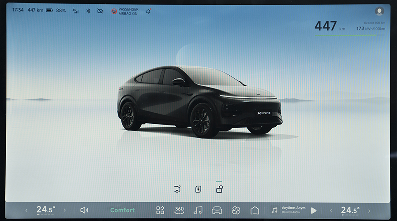Increase passenger temperature with right arrow

point(369,210)
